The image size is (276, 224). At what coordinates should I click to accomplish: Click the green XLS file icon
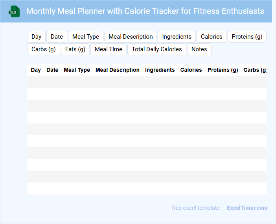tap(14, 11)
